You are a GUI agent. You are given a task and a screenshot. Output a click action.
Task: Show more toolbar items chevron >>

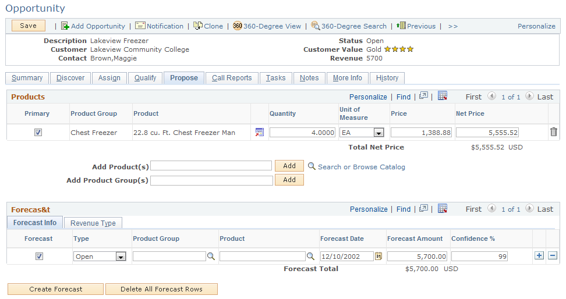[x=452, y=26]
